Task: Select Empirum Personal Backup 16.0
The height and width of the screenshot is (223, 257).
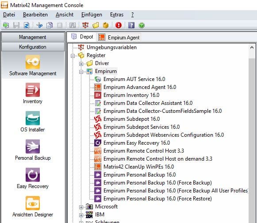Action: coord(140,175)
